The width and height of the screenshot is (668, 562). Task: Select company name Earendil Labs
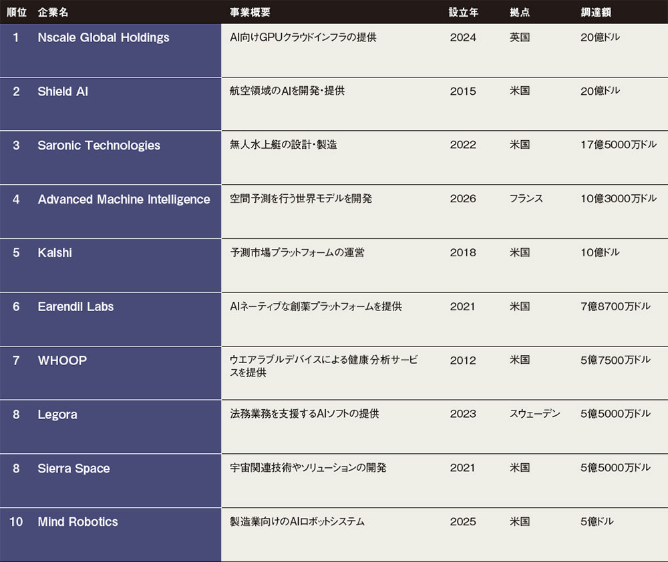tap(75, 307)
